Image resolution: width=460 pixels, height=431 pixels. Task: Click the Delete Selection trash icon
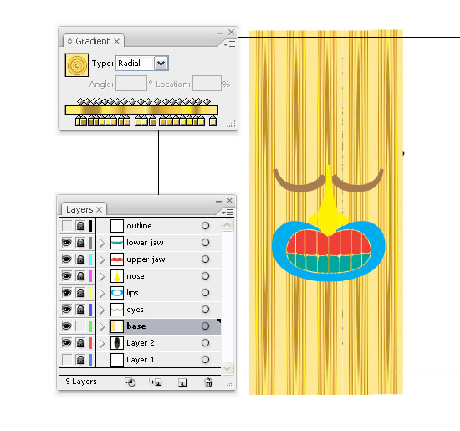208,382
